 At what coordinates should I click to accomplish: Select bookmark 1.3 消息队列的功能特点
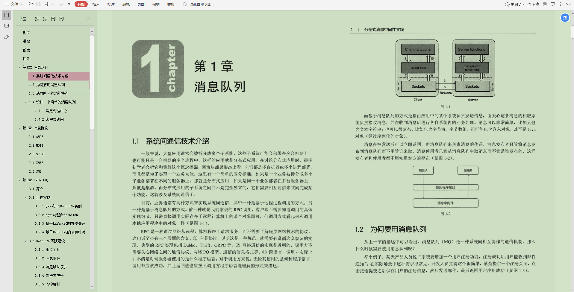point(49,93)
